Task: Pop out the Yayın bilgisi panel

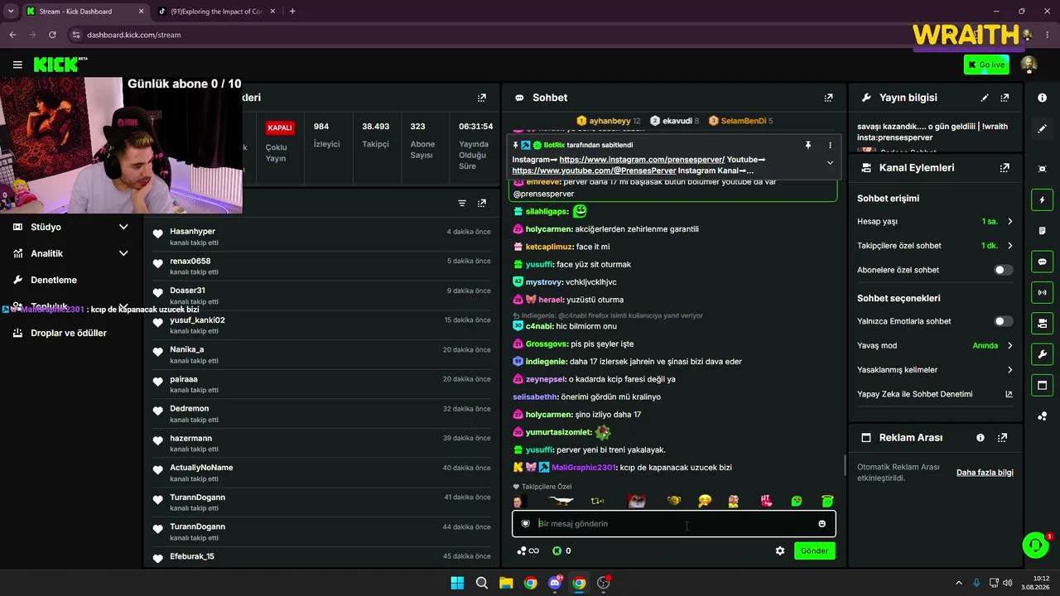Action: coord(1005,98)
